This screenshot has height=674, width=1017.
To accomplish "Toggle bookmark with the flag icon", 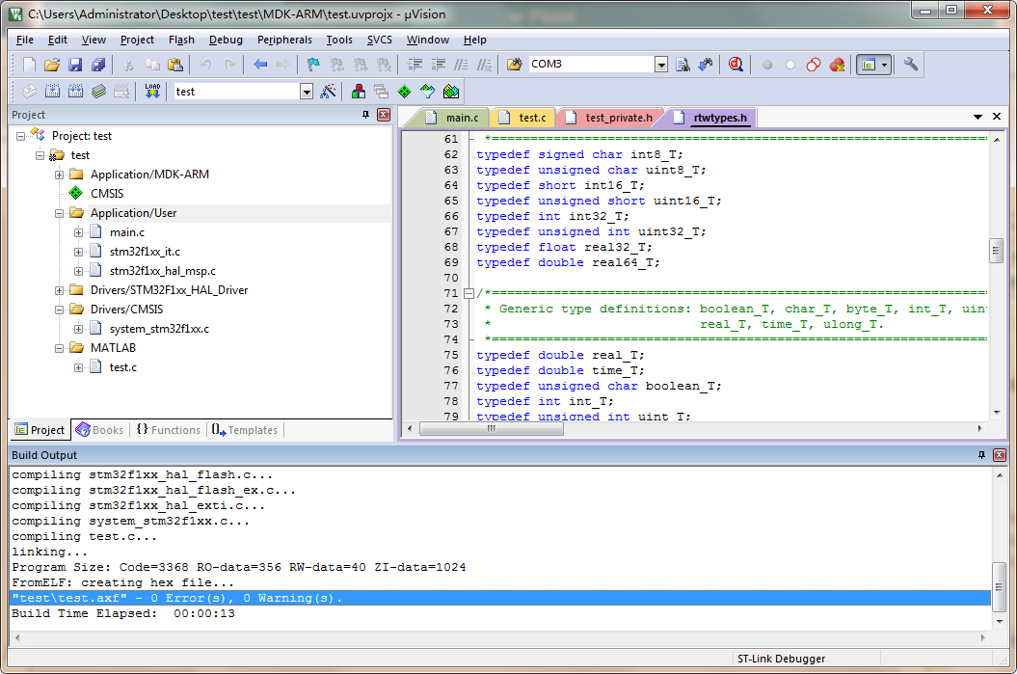I will click(313, 65).
